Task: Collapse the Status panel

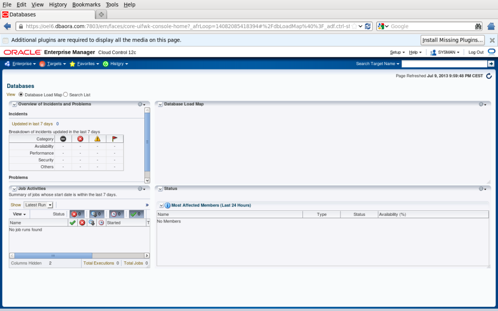Action: coord(160,189)
